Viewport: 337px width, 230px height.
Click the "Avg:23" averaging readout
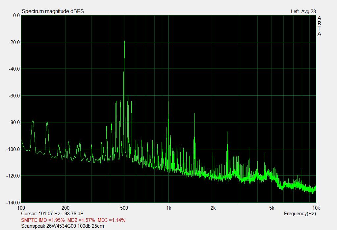click(308, 11)
